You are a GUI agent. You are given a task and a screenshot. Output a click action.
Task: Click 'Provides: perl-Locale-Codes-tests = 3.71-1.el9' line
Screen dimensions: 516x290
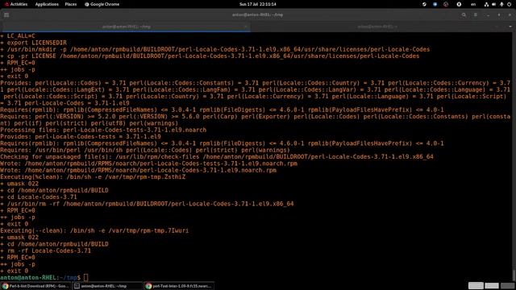coord(81,137)
